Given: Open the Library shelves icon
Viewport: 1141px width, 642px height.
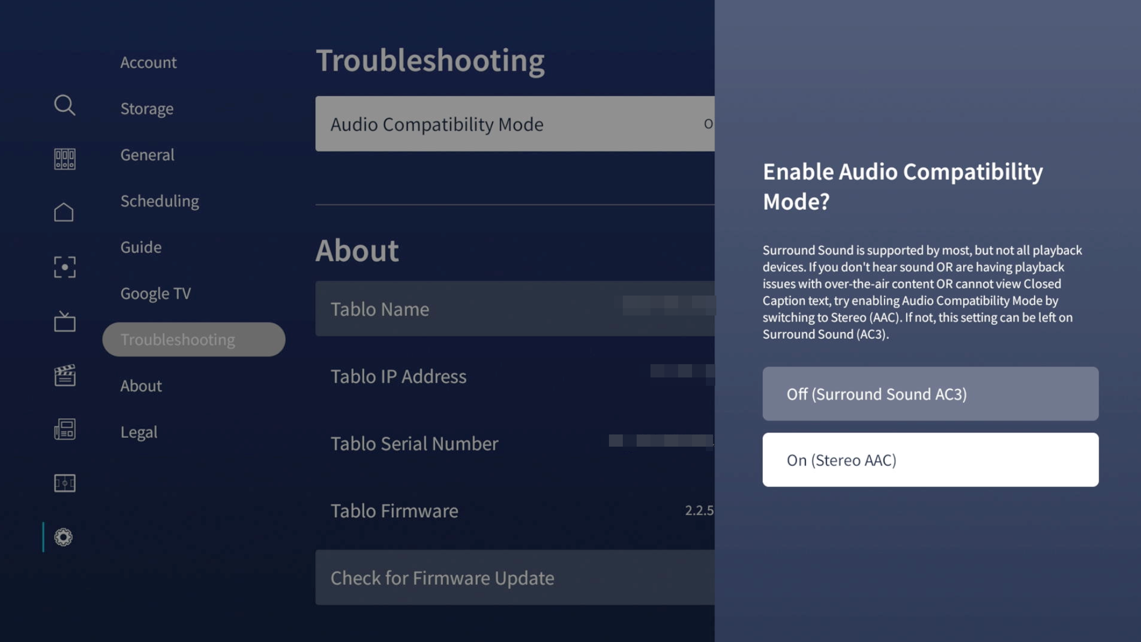Looking at the screenshot, I should point(64,159).
